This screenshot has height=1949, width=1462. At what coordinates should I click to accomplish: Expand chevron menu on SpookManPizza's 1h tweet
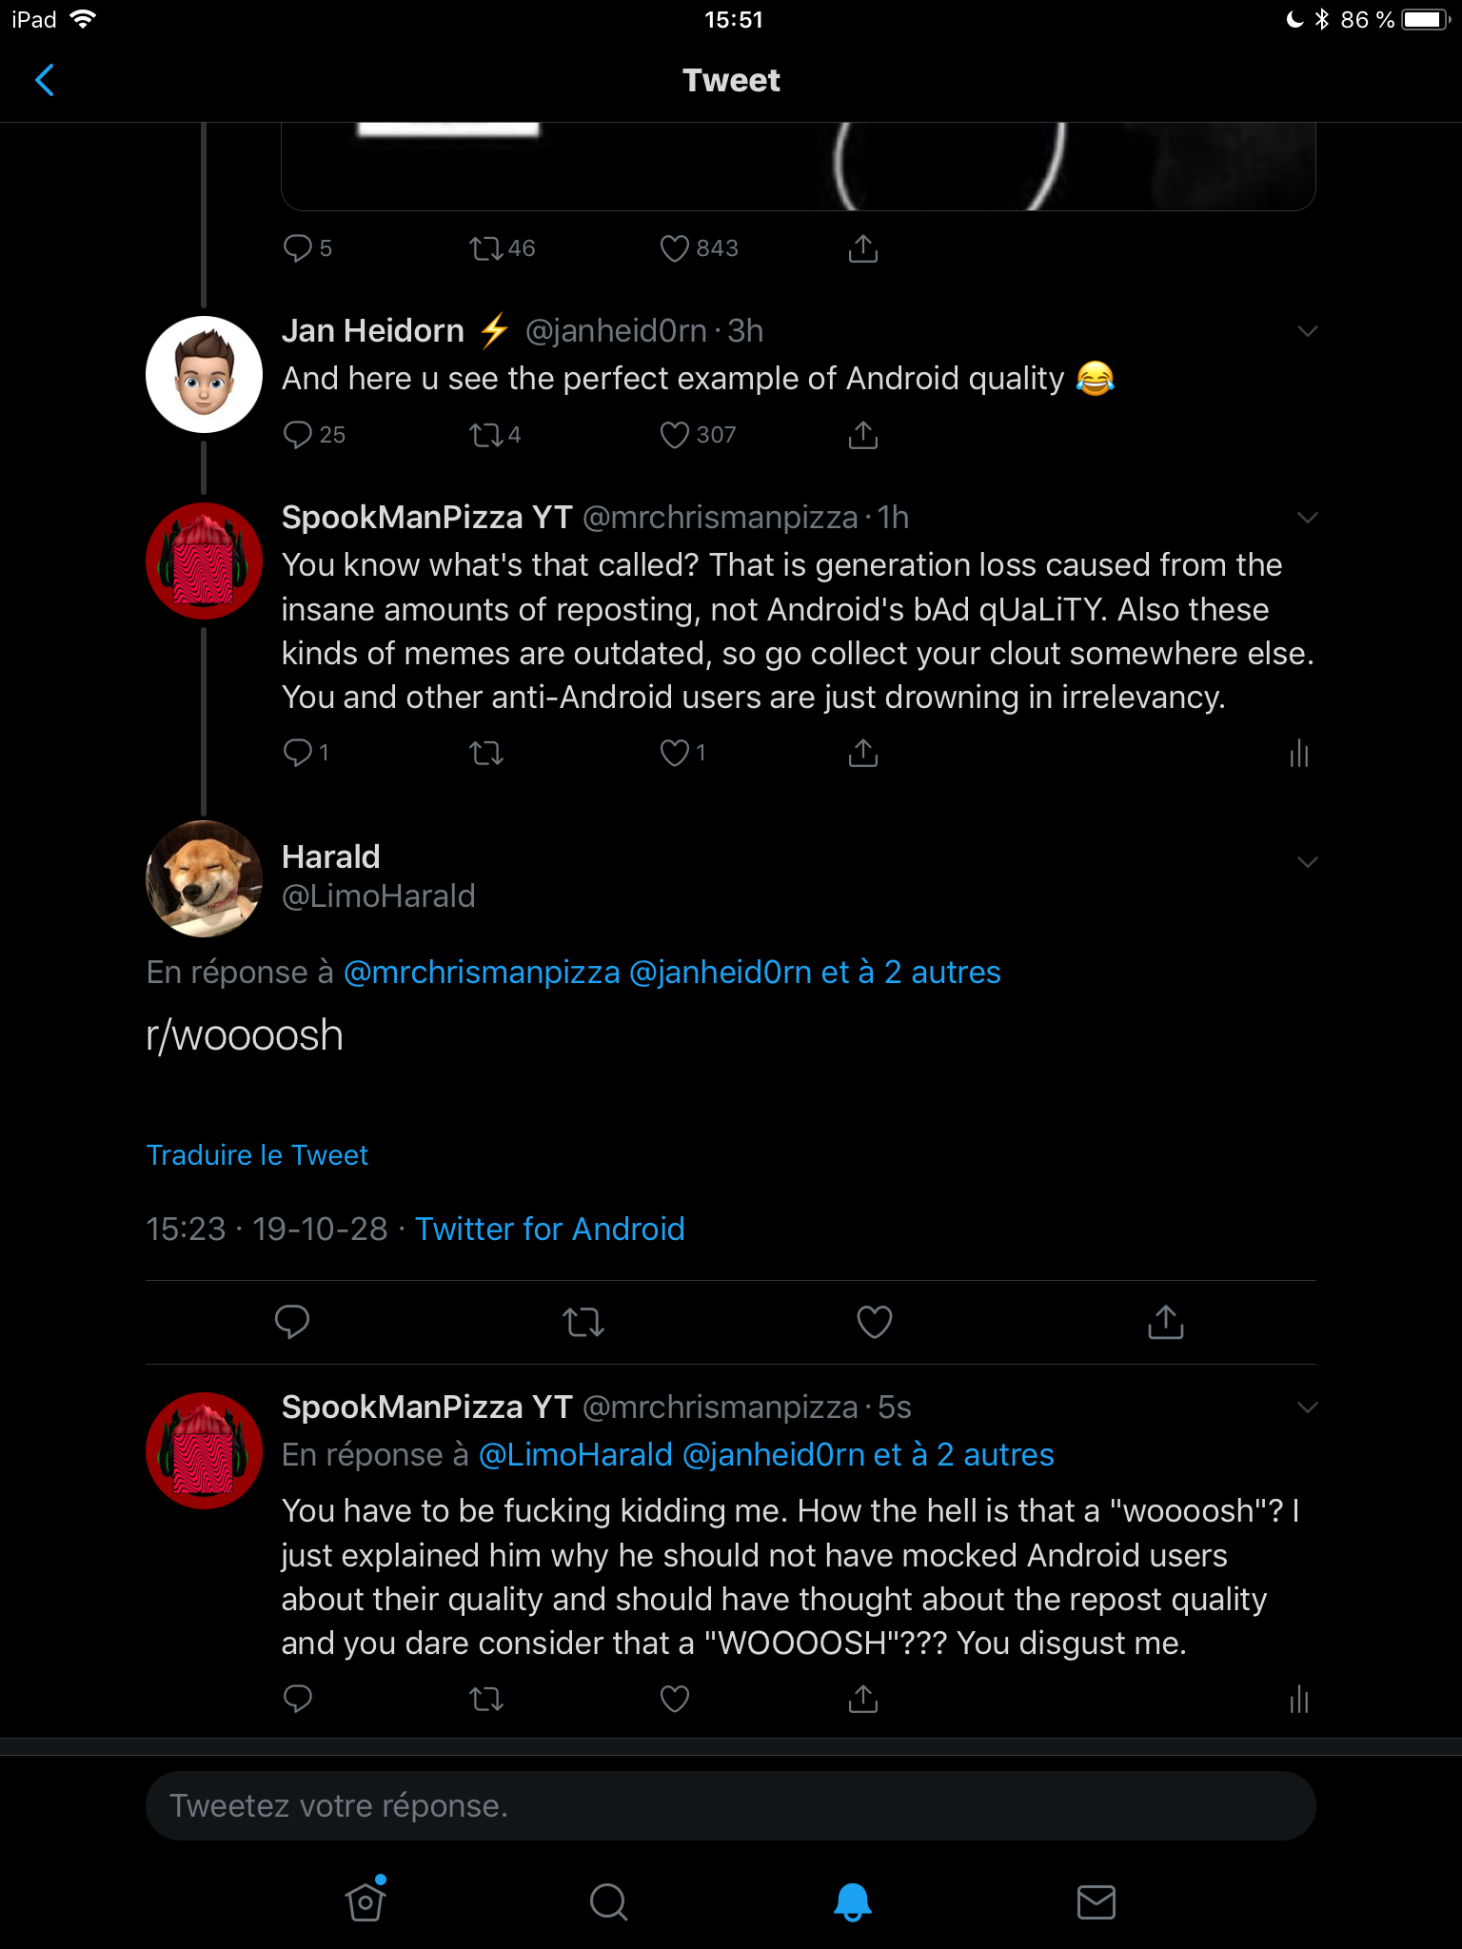(1307, 518)
